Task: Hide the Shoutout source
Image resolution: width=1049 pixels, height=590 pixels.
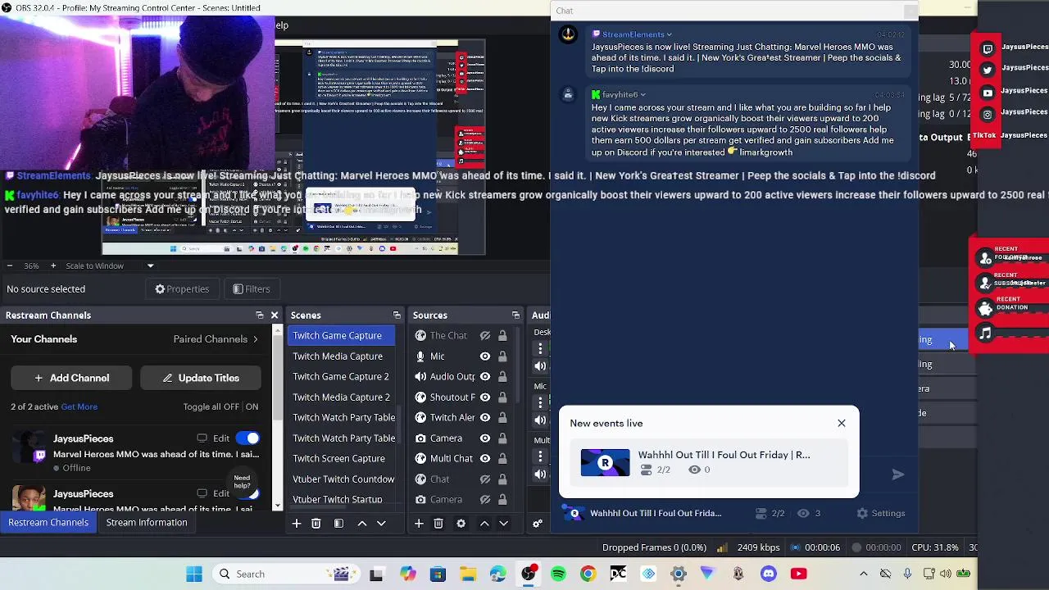Action: click(x=485, y=397)
